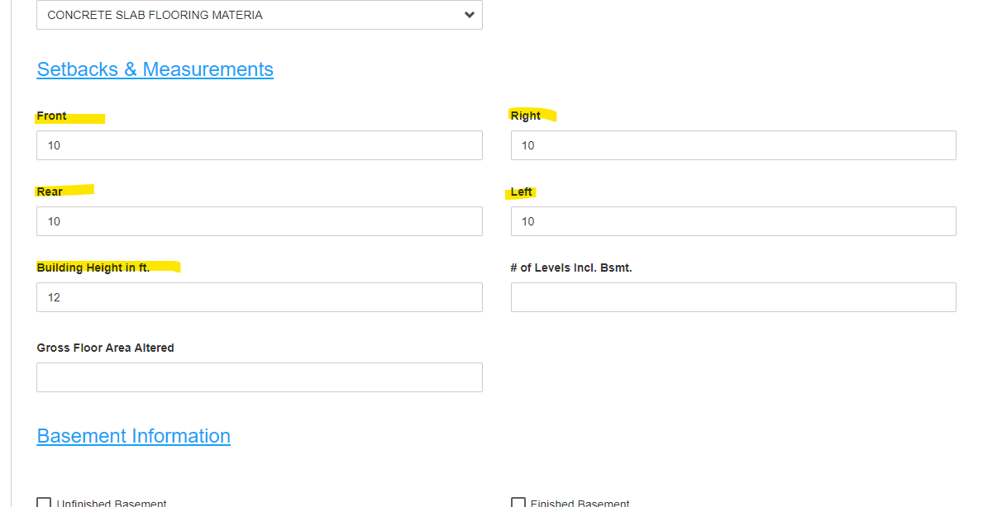Image resolution: width=983 pixels, height=507 pixels.
Task: Check the Unfinished Basement checkbox
Action: (x=44, y=503)
